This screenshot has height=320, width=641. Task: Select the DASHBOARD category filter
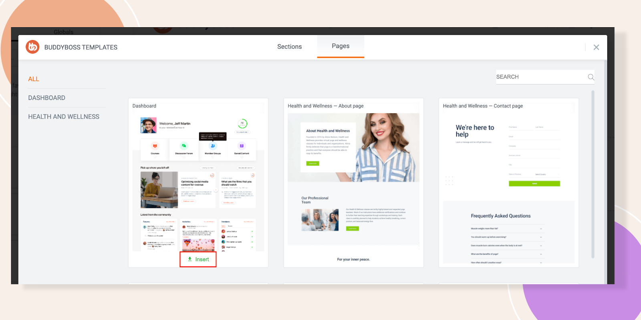[46, 98]
